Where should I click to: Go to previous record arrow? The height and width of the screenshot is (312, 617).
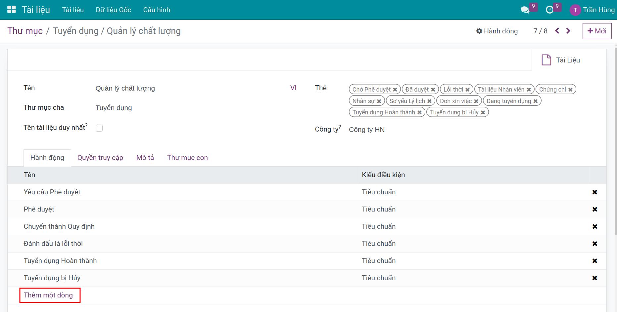click(557, 31)
